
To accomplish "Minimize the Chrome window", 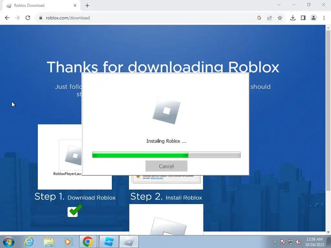I will (x=294, y=5).
